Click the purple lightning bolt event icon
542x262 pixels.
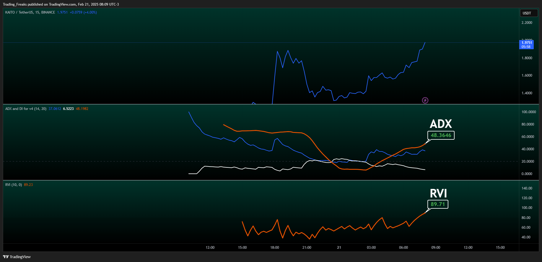(425, 100)
